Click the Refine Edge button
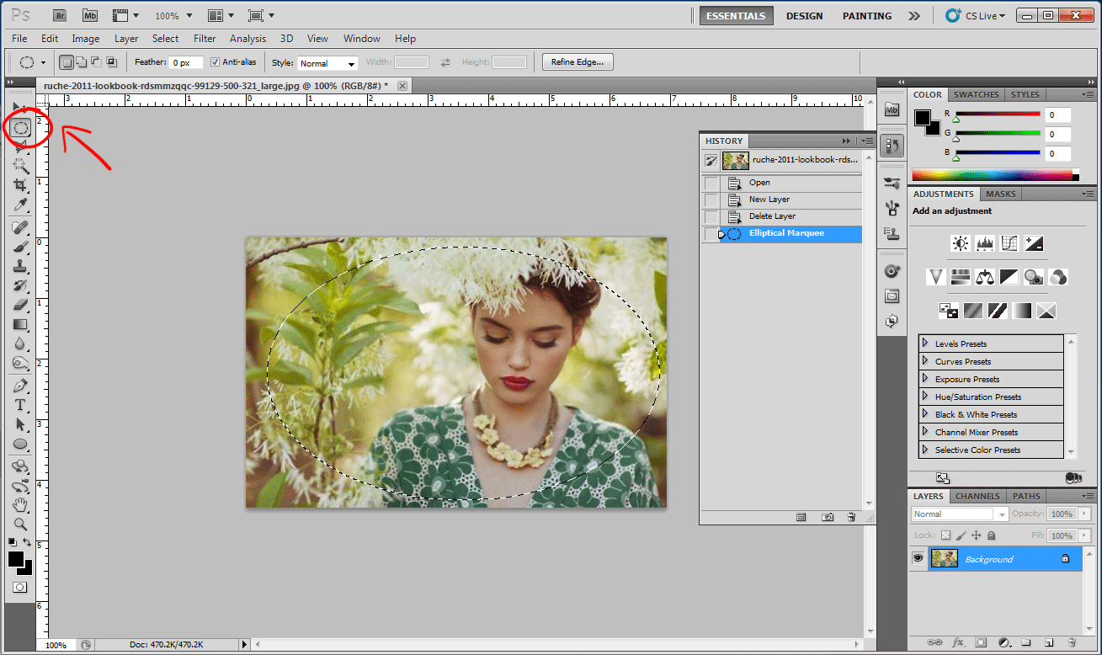Image resolution: width=1102 pixels, height=655 pixels. point(577,61)
